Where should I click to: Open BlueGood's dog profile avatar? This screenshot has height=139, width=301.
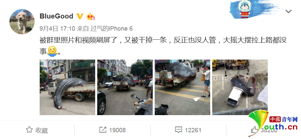[22, 22]
